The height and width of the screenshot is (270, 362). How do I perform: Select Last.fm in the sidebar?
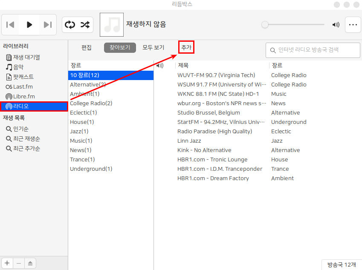click(23, 86)
